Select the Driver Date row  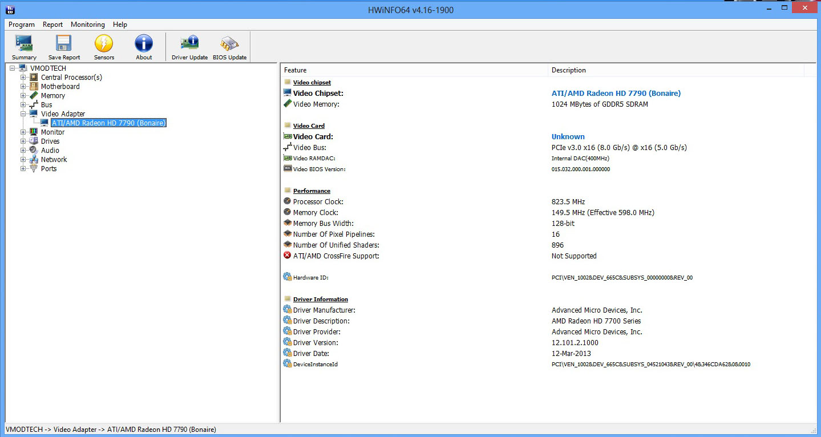(548, 353)
